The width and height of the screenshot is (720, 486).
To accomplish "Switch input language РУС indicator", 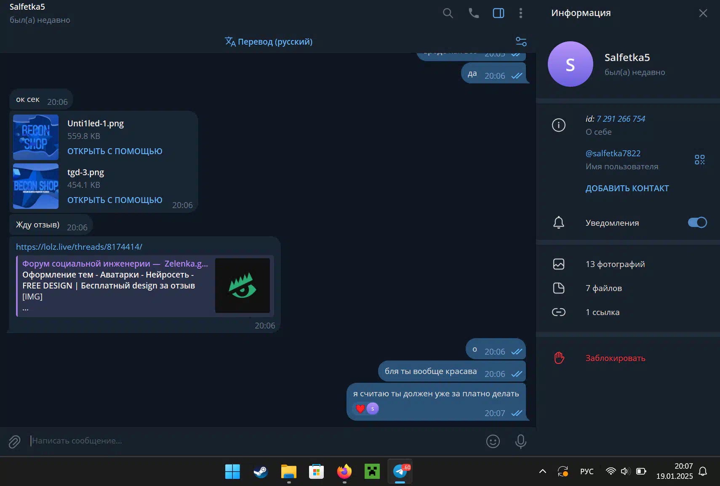I will pyautogui.click(x=587, y=471).
